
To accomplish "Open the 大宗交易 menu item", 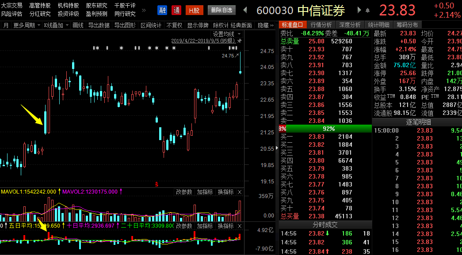I will click(12, 6).
